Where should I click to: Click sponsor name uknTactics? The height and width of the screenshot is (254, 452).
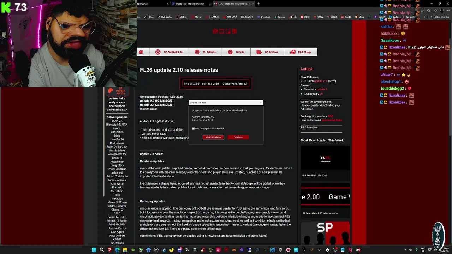point(117,132)
